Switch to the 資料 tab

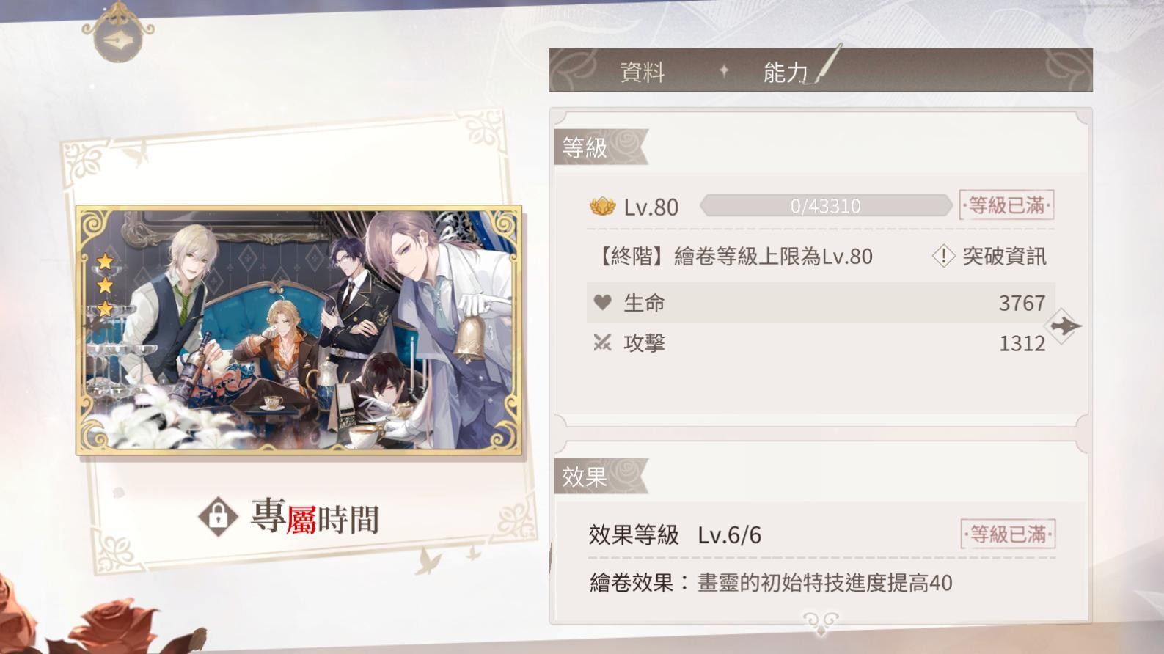click(x=642, y=72)
